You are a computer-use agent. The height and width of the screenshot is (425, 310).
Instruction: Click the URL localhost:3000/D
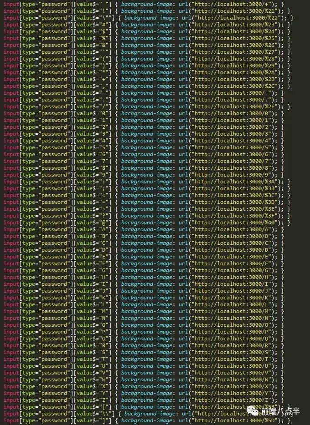pos(231,250)
